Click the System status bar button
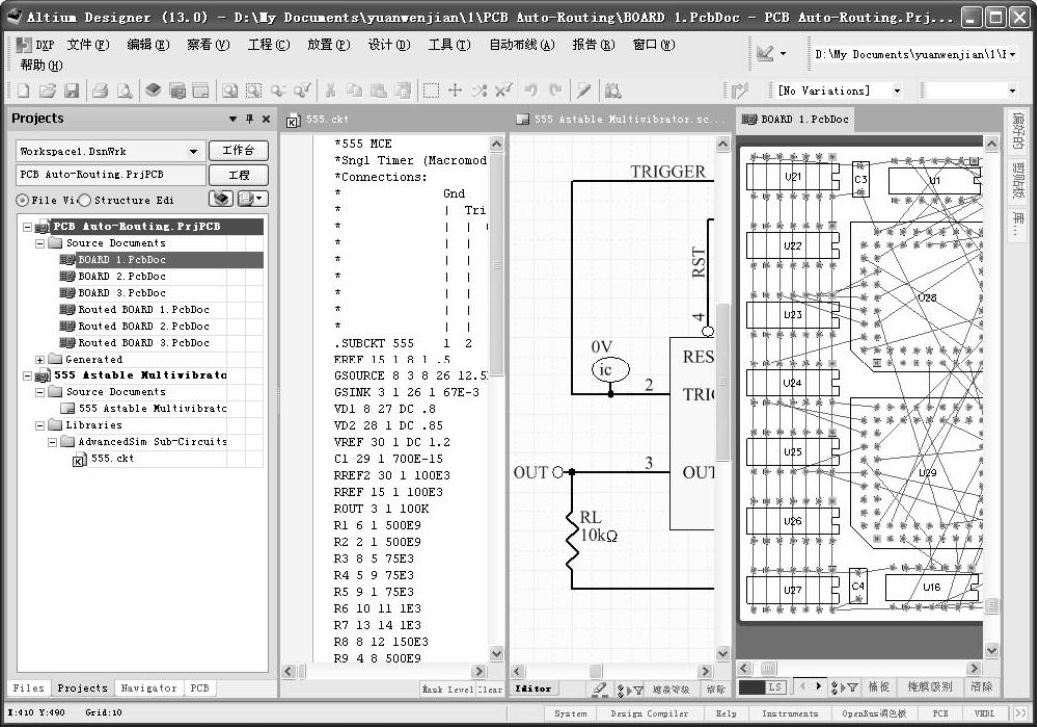 [x=570, y=713]
